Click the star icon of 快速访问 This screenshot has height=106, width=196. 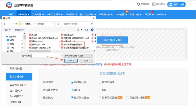coord(7,36)
